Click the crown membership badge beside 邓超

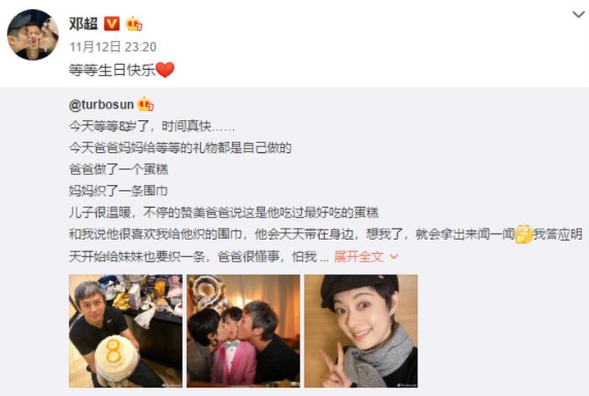pos(134,24)
